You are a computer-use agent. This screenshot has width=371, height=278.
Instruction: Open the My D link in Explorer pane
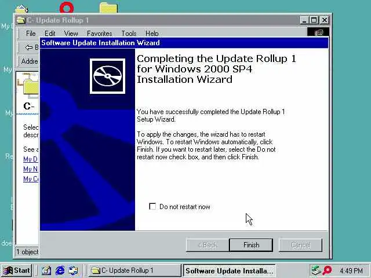[31, 159]
